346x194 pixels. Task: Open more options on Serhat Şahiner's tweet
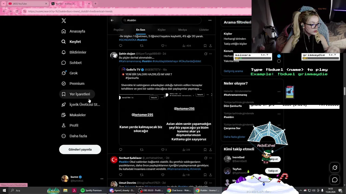[211, 158]
